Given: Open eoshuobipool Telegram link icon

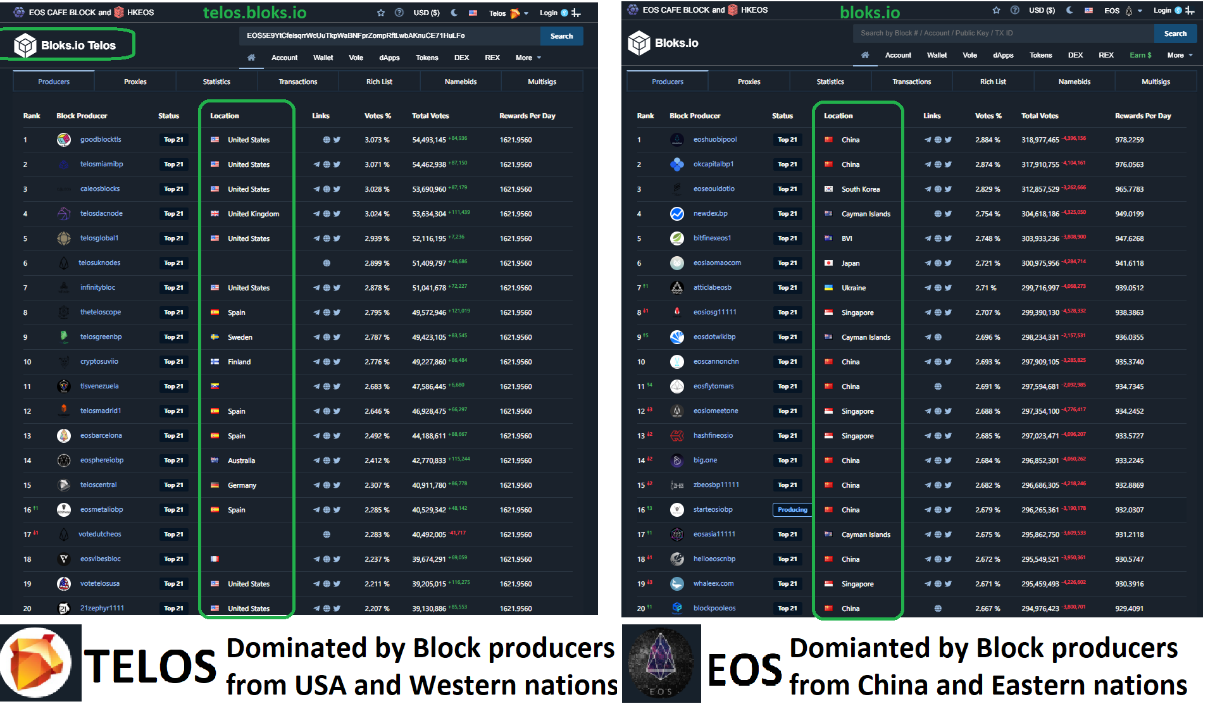Looking at the screenshot, I should point(928,140).
